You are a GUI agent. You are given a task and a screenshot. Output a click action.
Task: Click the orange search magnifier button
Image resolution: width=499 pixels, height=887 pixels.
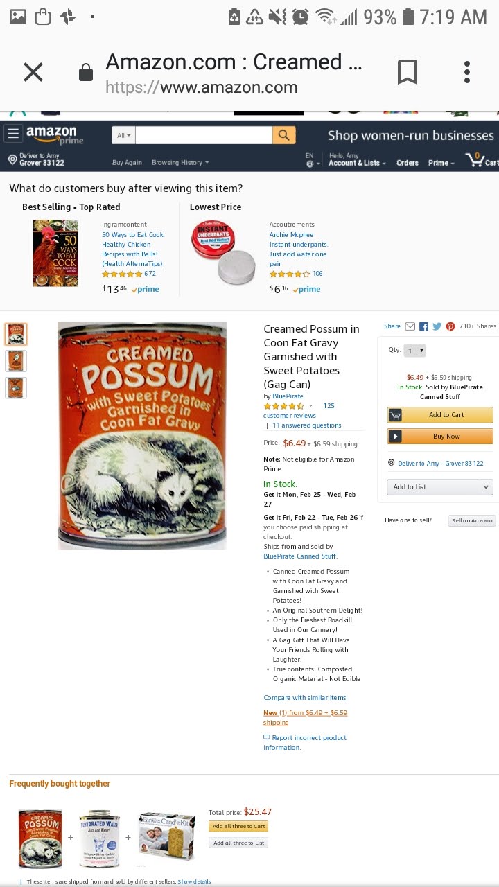(x=284, y=135)
